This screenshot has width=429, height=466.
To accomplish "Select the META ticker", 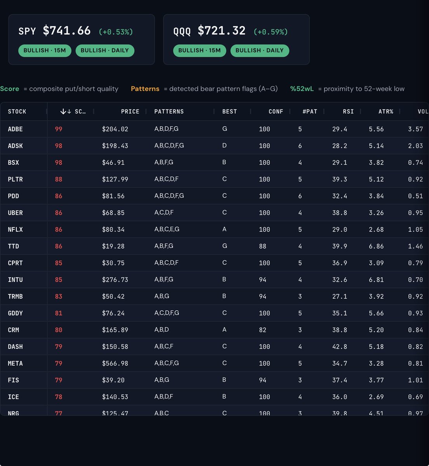I will (x=16, y=363).
